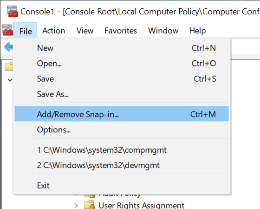Select Exit in the File menu

[x=122, y=185]
